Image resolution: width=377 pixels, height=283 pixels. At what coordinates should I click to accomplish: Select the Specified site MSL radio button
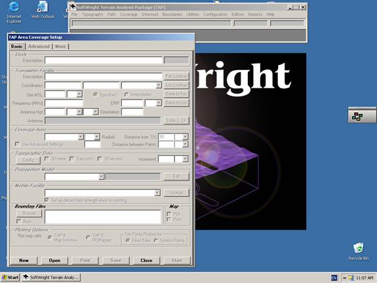point(95,94)
